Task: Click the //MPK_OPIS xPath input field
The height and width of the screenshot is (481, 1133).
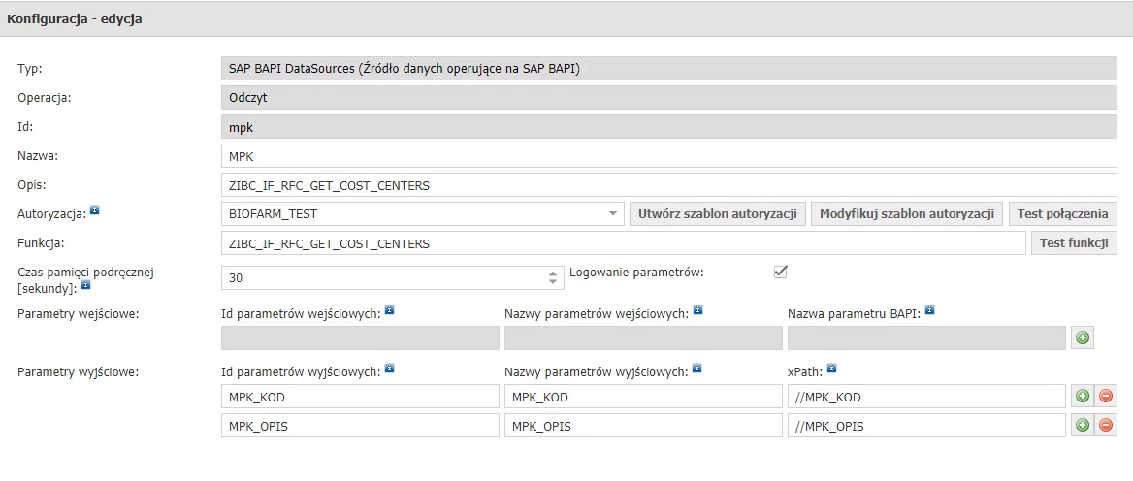Action: point(926,426)
